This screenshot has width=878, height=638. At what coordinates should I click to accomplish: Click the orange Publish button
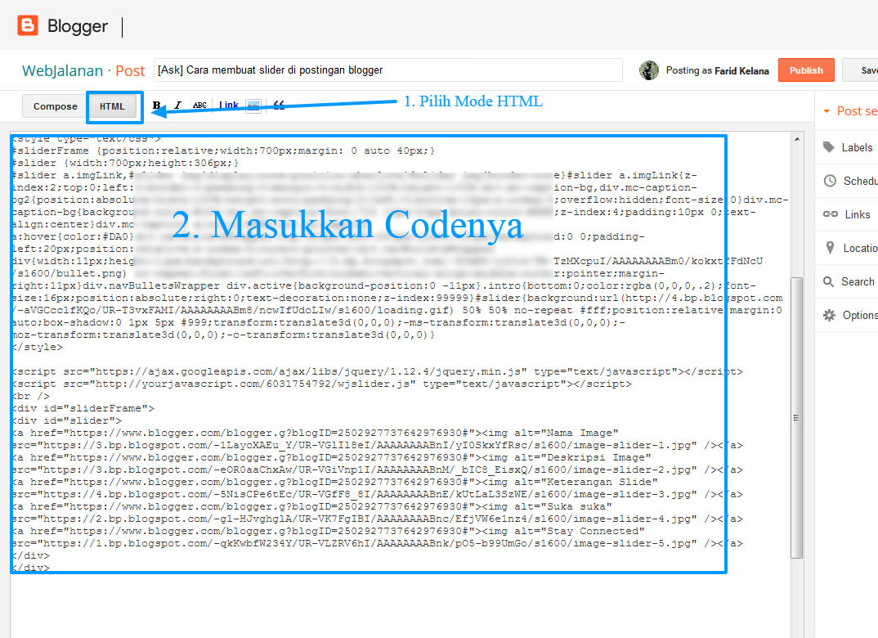[x=806, y=70]
